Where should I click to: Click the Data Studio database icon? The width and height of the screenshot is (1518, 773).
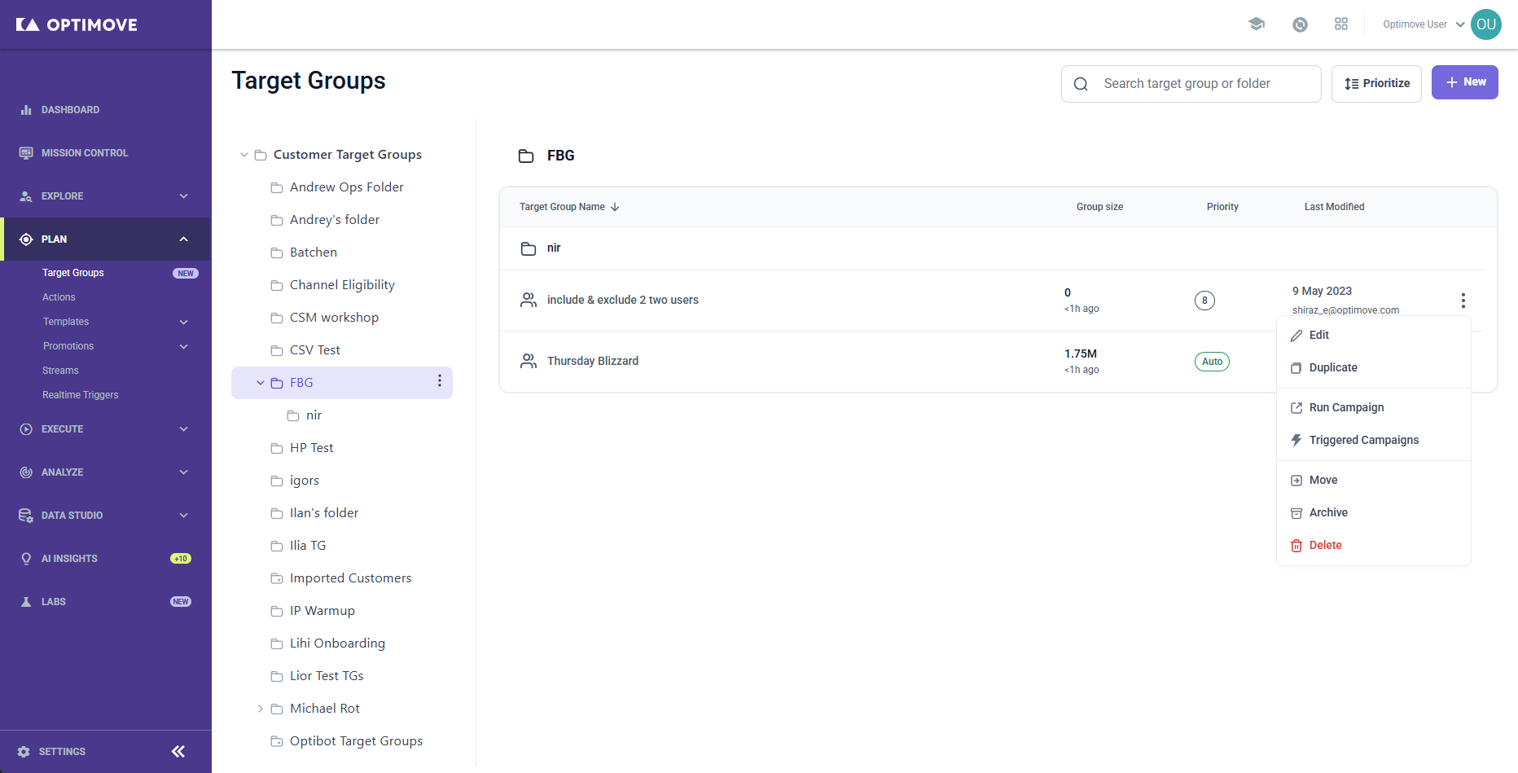coord(26,516)
